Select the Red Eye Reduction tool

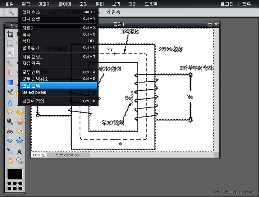10,131
